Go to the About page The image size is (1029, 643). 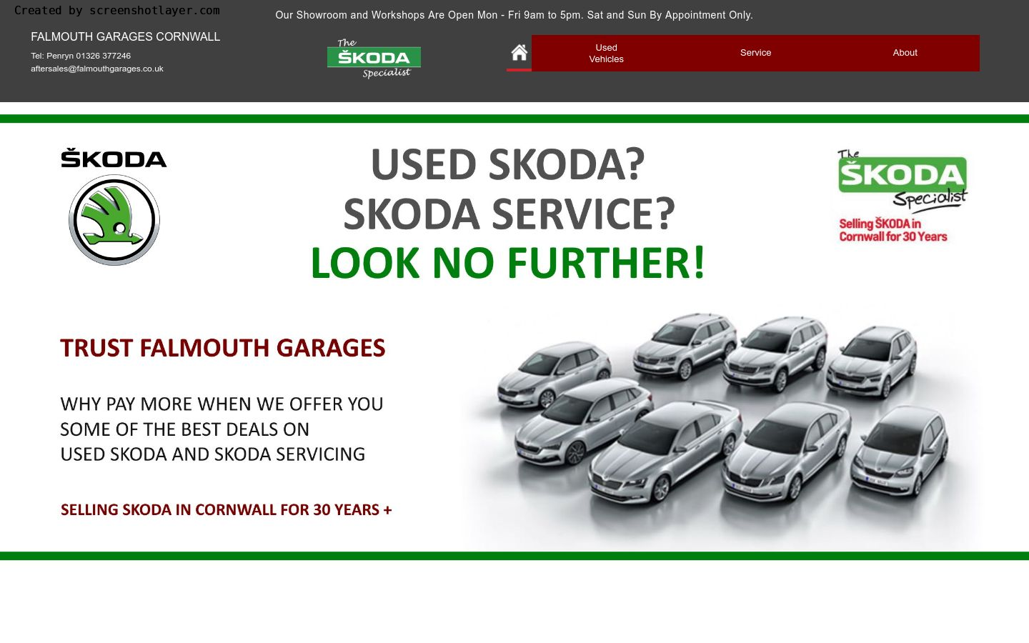905,53
